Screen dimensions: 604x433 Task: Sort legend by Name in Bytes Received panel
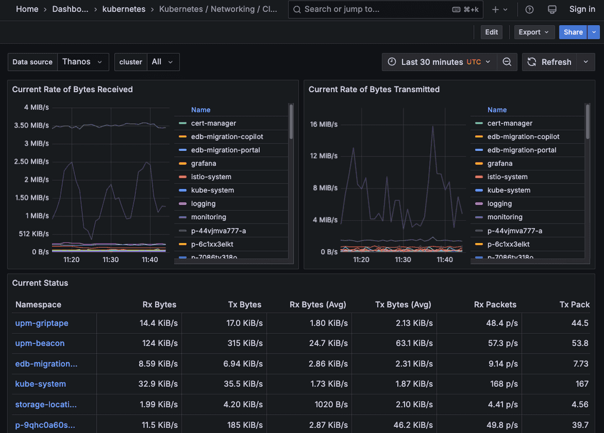[x=201, y=110]
